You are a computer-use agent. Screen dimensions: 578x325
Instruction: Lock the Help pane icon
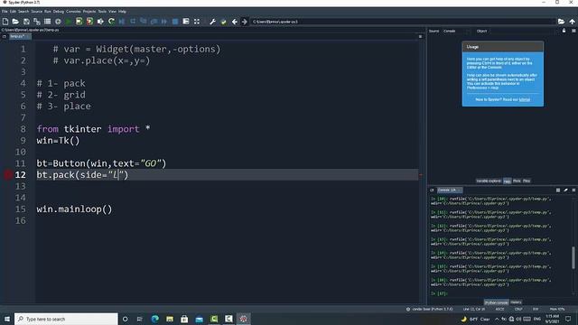click(x=564, y=31)
